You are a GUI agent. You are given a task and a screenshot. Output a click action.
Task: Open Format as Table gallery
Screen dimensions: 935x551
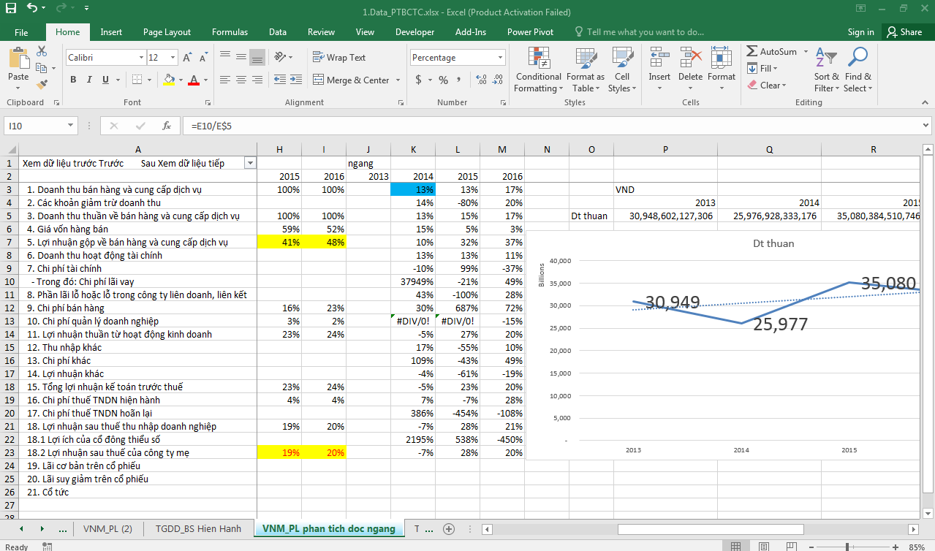pyautogui.click(x=585, y=70)
